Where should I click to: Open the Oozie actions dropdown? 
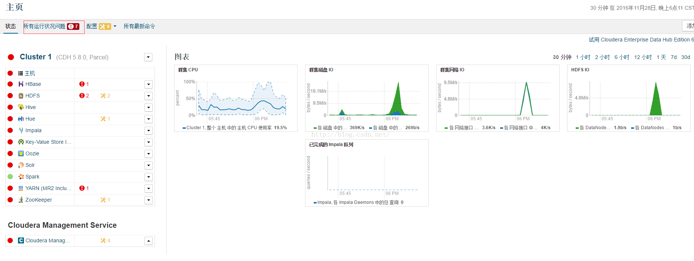point(149,154)
